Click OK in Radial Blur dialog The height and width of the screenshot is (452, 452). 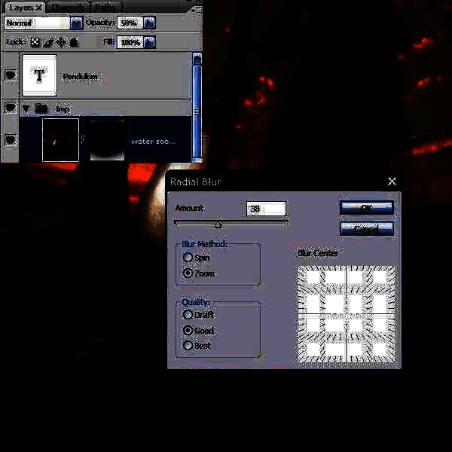click(366, 207)
